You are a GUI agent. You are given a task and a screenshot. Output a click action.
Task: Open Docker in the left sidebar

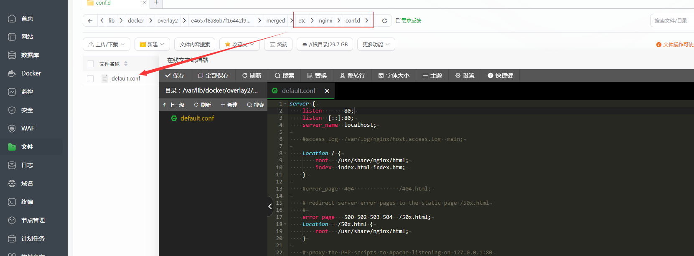[31, 73]
